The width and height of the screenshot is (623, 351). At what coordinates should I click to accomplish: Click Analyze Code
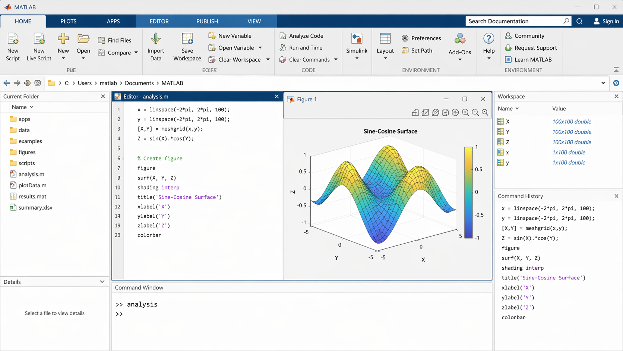[x=302, y=36]
